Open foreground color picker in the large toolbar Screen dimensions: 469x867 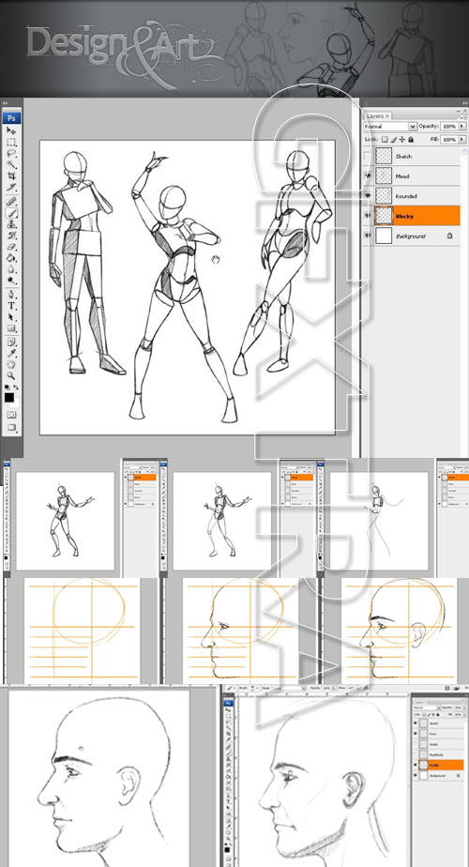click(8, 397)
